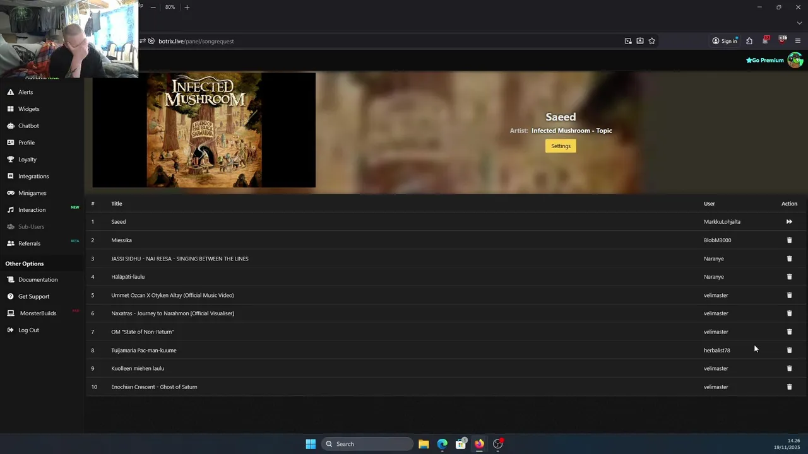
Task: Open the Minigames section
Action: tap(32, 193)
